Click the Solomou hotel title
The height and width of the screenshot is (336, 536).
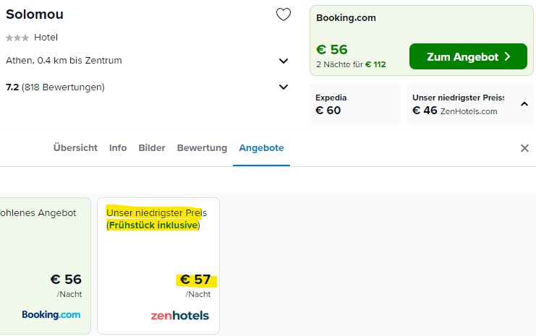[x=35, y=14]
